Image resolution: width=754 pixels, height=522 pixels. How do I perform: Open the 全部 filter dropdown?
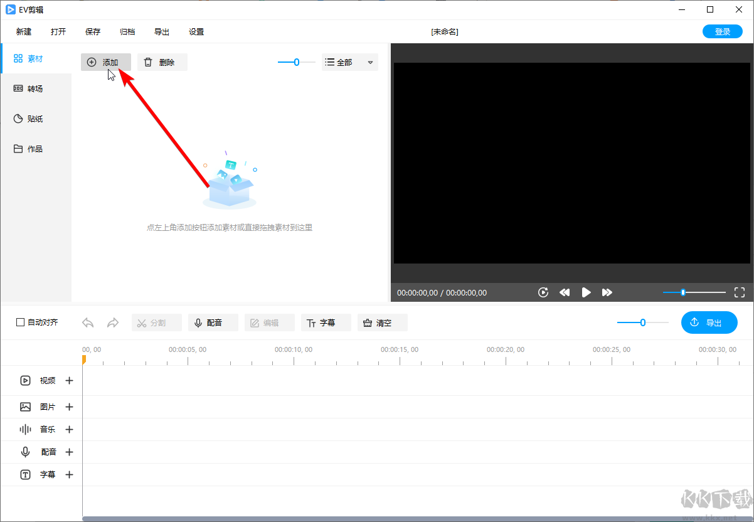349,62
